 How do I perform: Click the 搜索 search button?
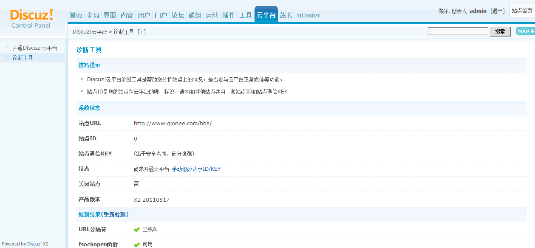(x=500, y=31)
